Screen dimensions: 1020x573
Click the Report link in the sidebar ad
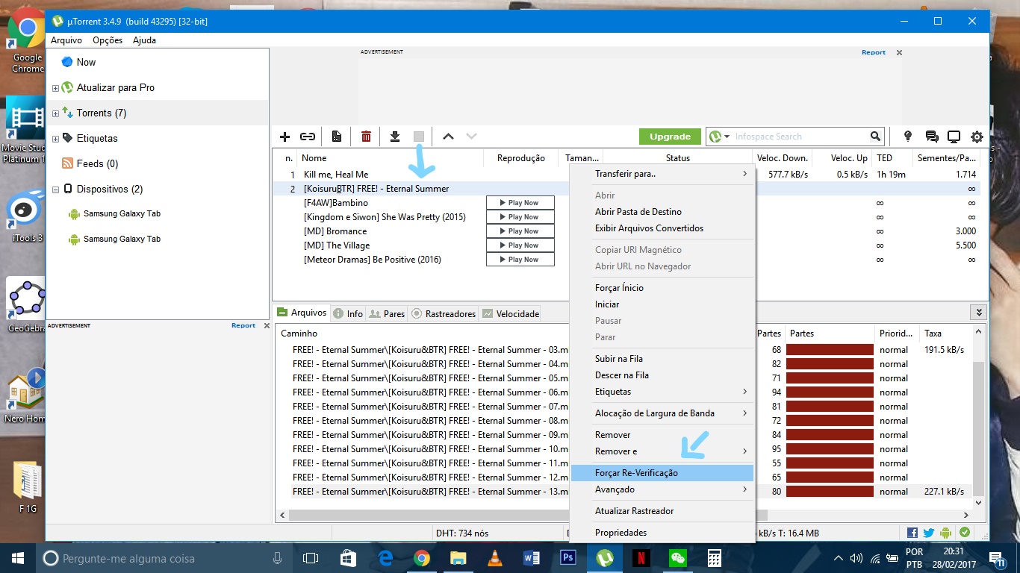(x=243, y=325)
